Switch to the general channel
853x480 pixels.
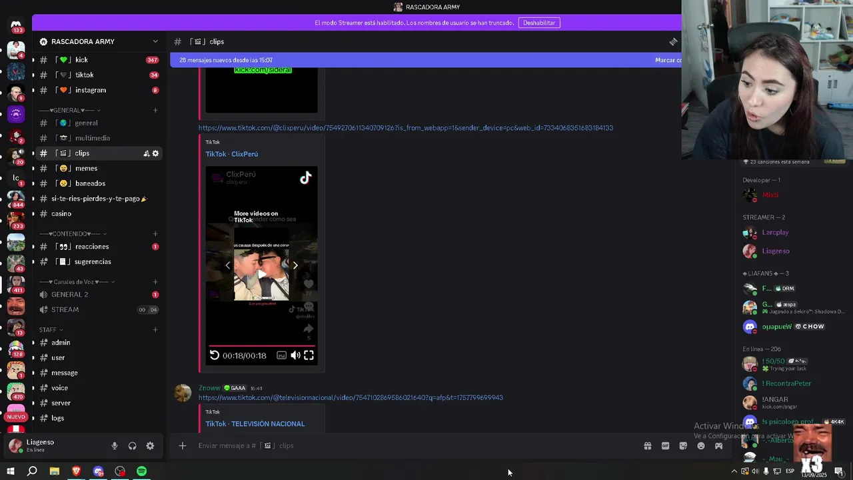point(99,123)
